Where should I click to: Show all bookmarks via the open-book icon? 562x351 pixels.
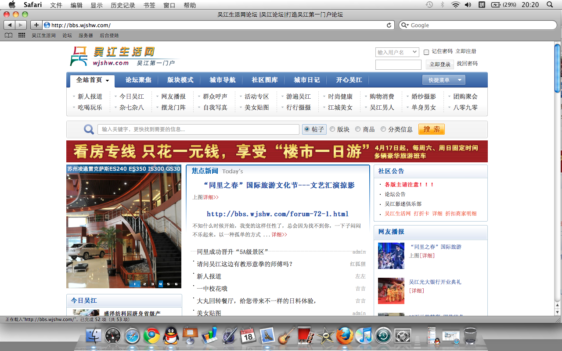coord(8,36)
